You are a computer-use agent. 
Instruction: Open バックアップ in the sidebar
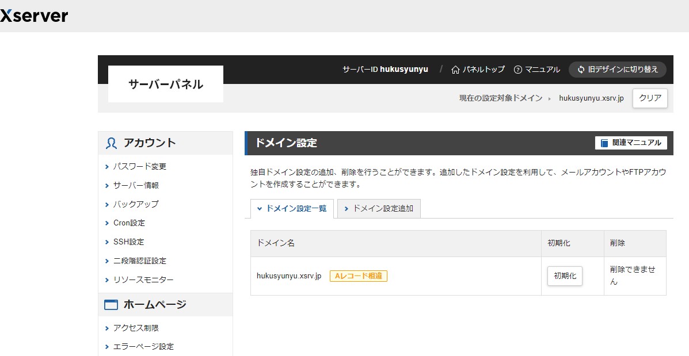click(136, 204)
